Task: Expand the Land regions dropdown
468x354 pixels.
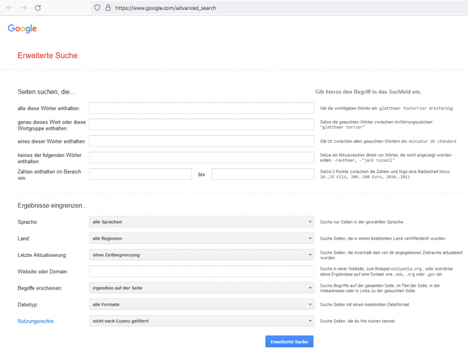Action: click(x=201, y=239)
